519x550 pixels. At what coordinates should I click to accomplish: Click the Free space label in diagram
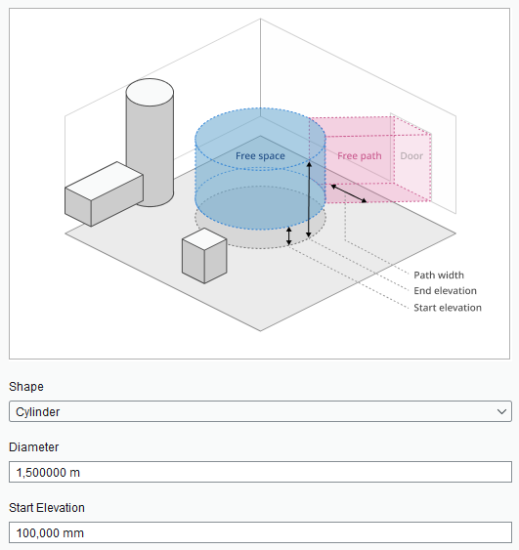(x=260, y=156)
